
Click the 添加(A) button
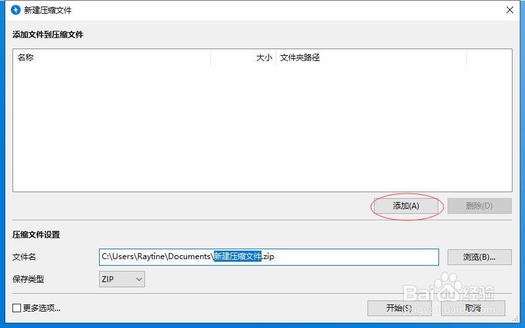(406, 206)
